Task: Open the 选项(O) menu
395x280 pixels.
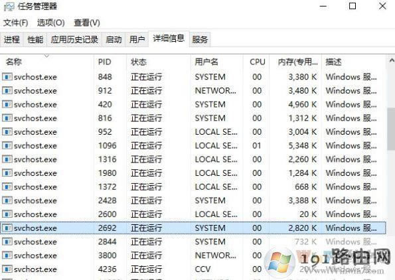Action: (51, 23)
